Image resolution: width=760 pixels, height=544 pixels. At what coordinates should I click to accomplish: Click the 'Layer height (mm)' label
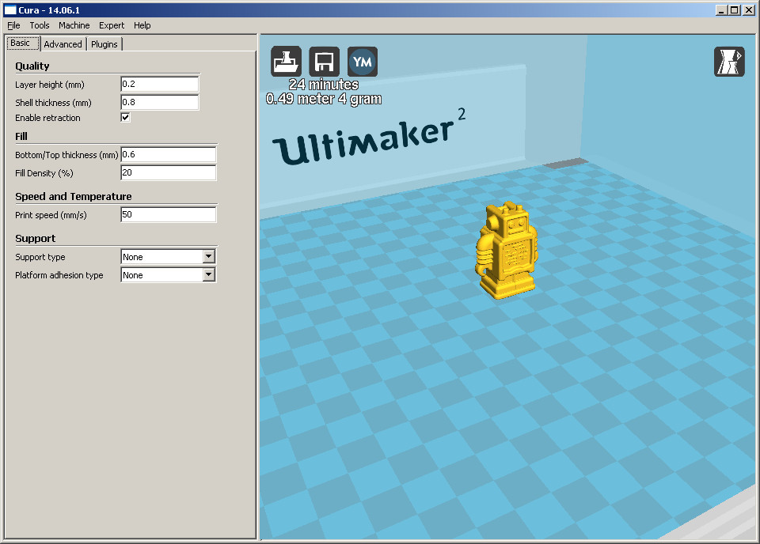click(x=49, y=85)
